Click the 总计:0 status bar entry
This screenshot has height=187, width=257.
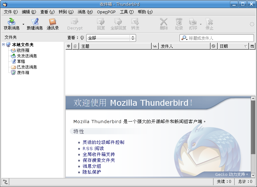coord(245,181)
